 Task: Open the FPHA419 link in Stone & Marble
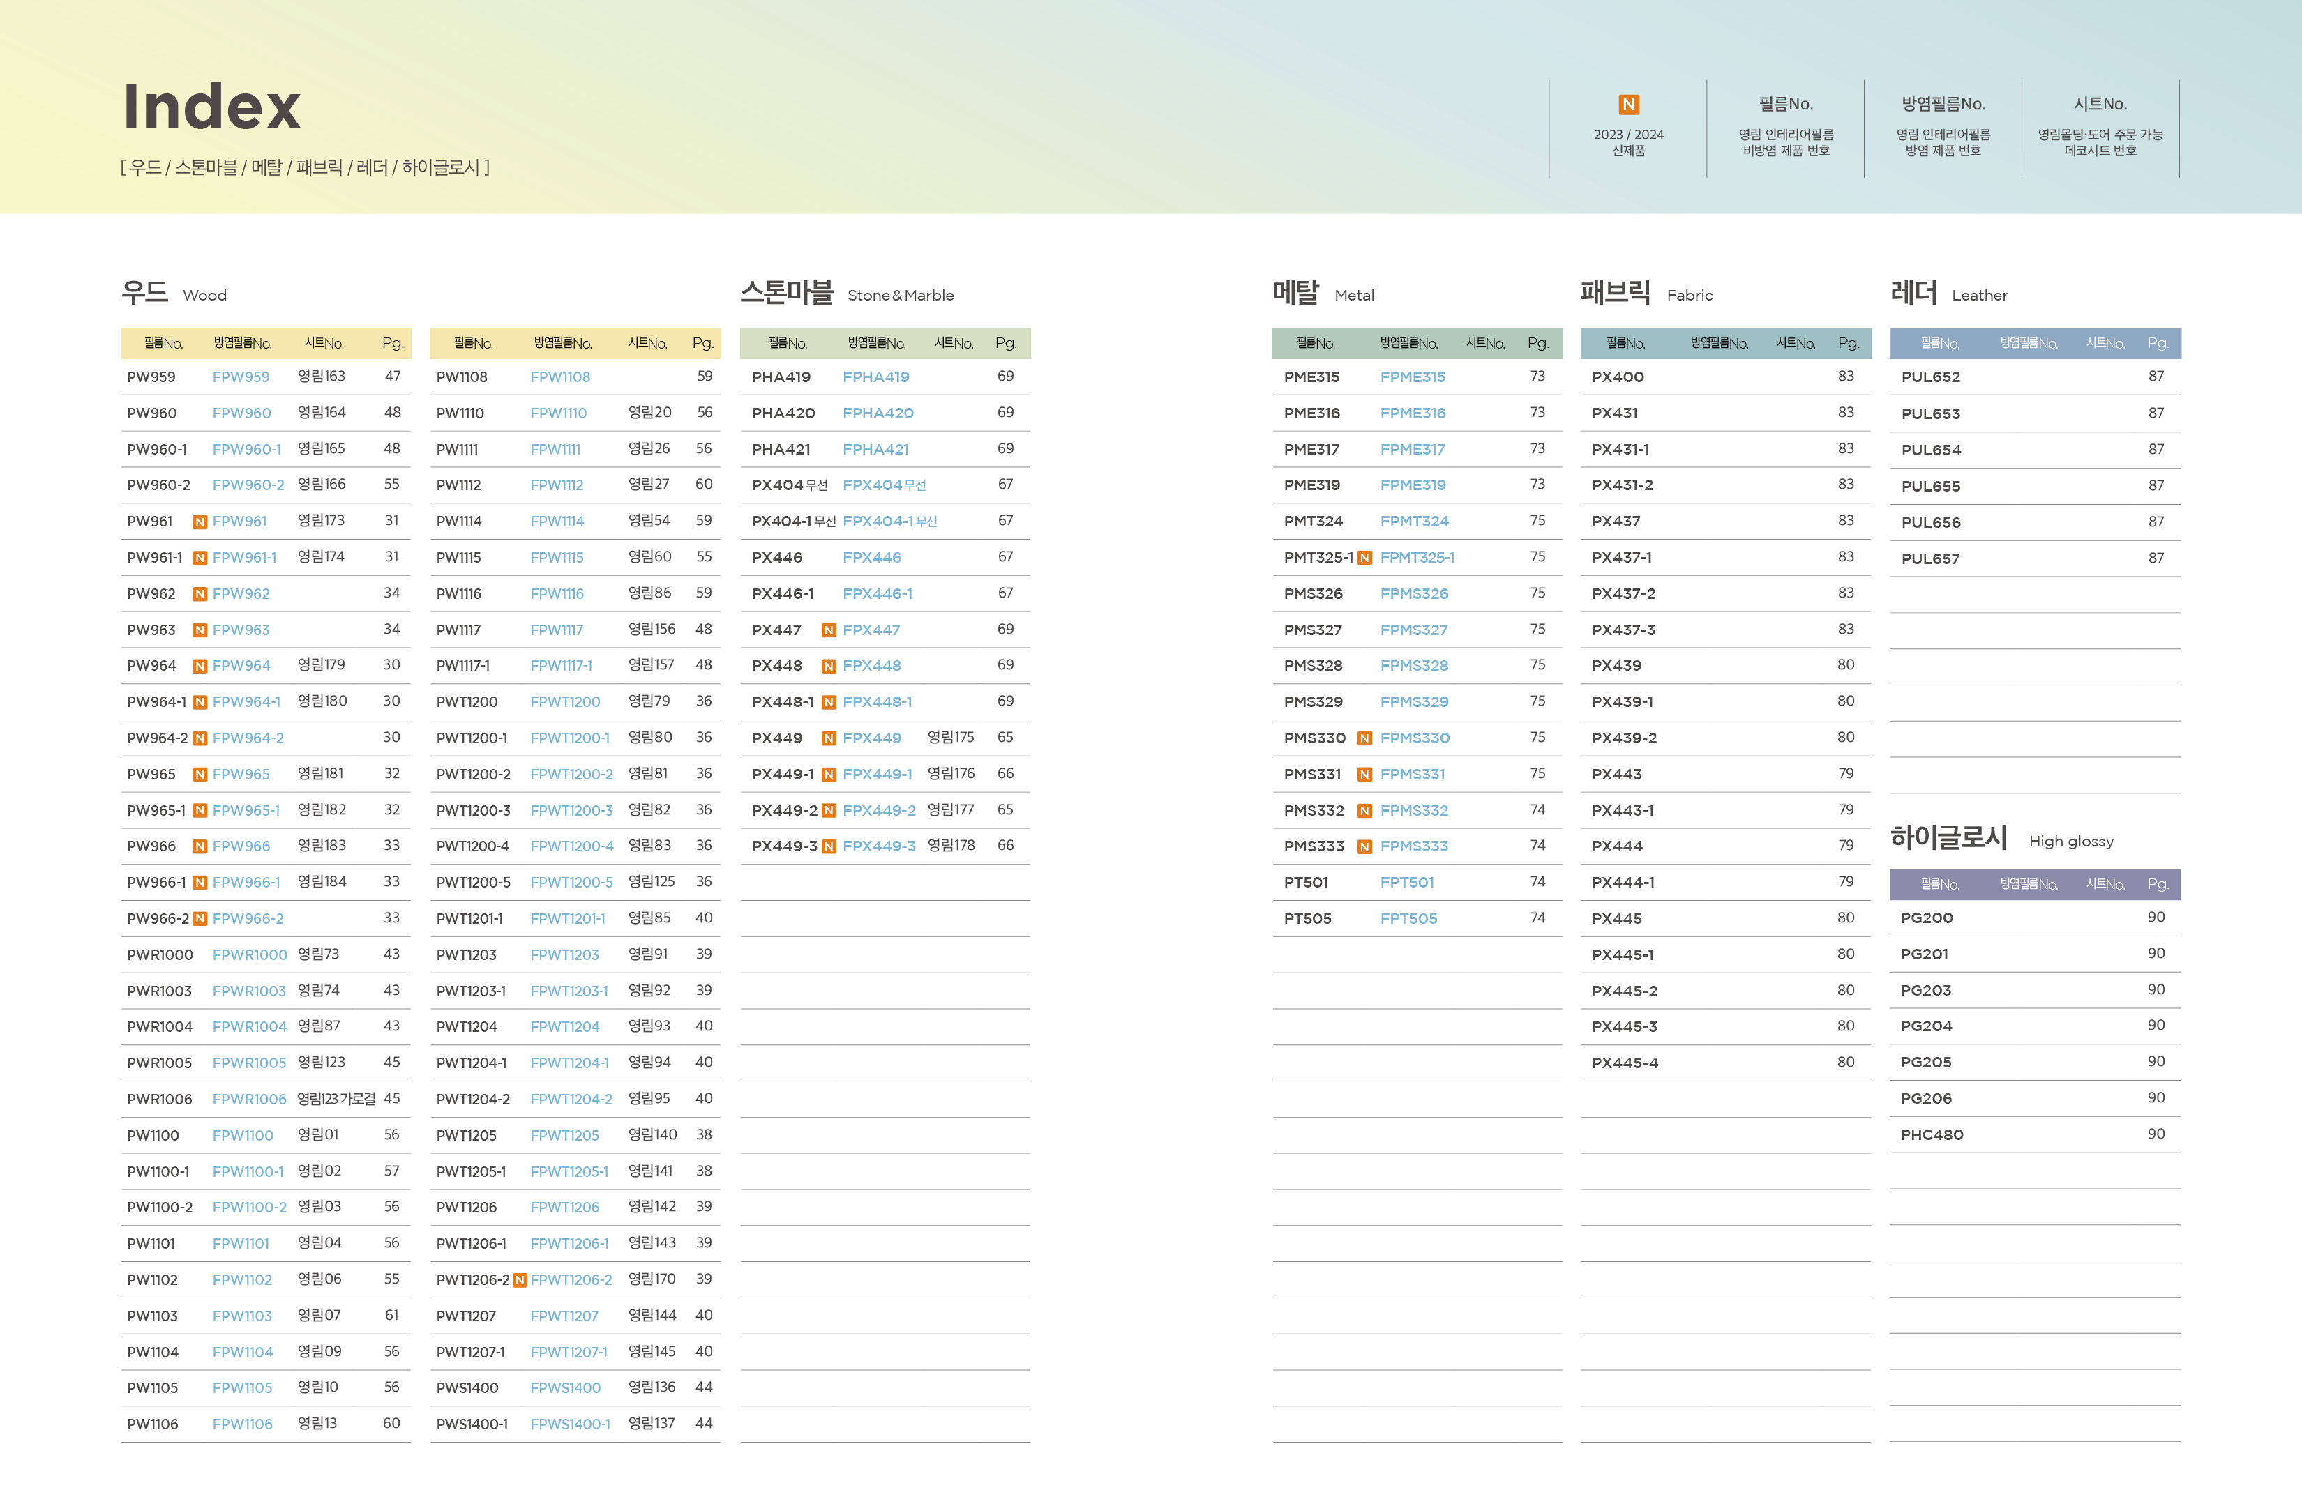coord(875,377)
